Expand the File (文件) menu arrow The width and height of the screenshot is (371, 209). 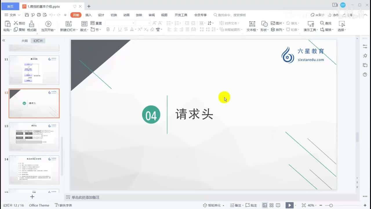[x=19, y=15]
